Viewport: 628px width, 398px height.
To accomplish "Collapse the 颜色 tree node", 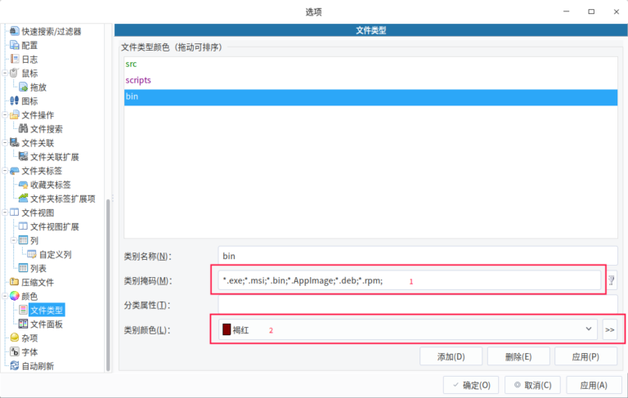I will (5, 296).
